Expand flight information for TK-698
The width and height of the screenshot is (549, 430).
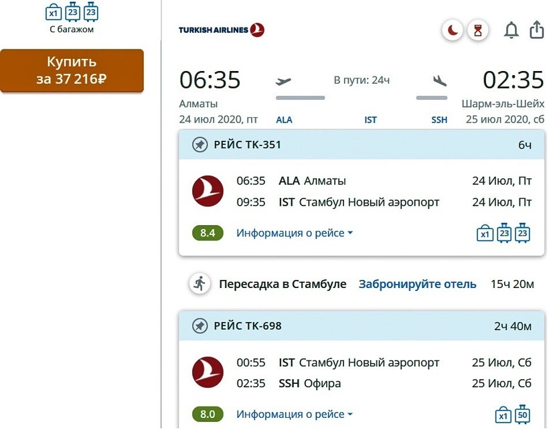point(294,415)
